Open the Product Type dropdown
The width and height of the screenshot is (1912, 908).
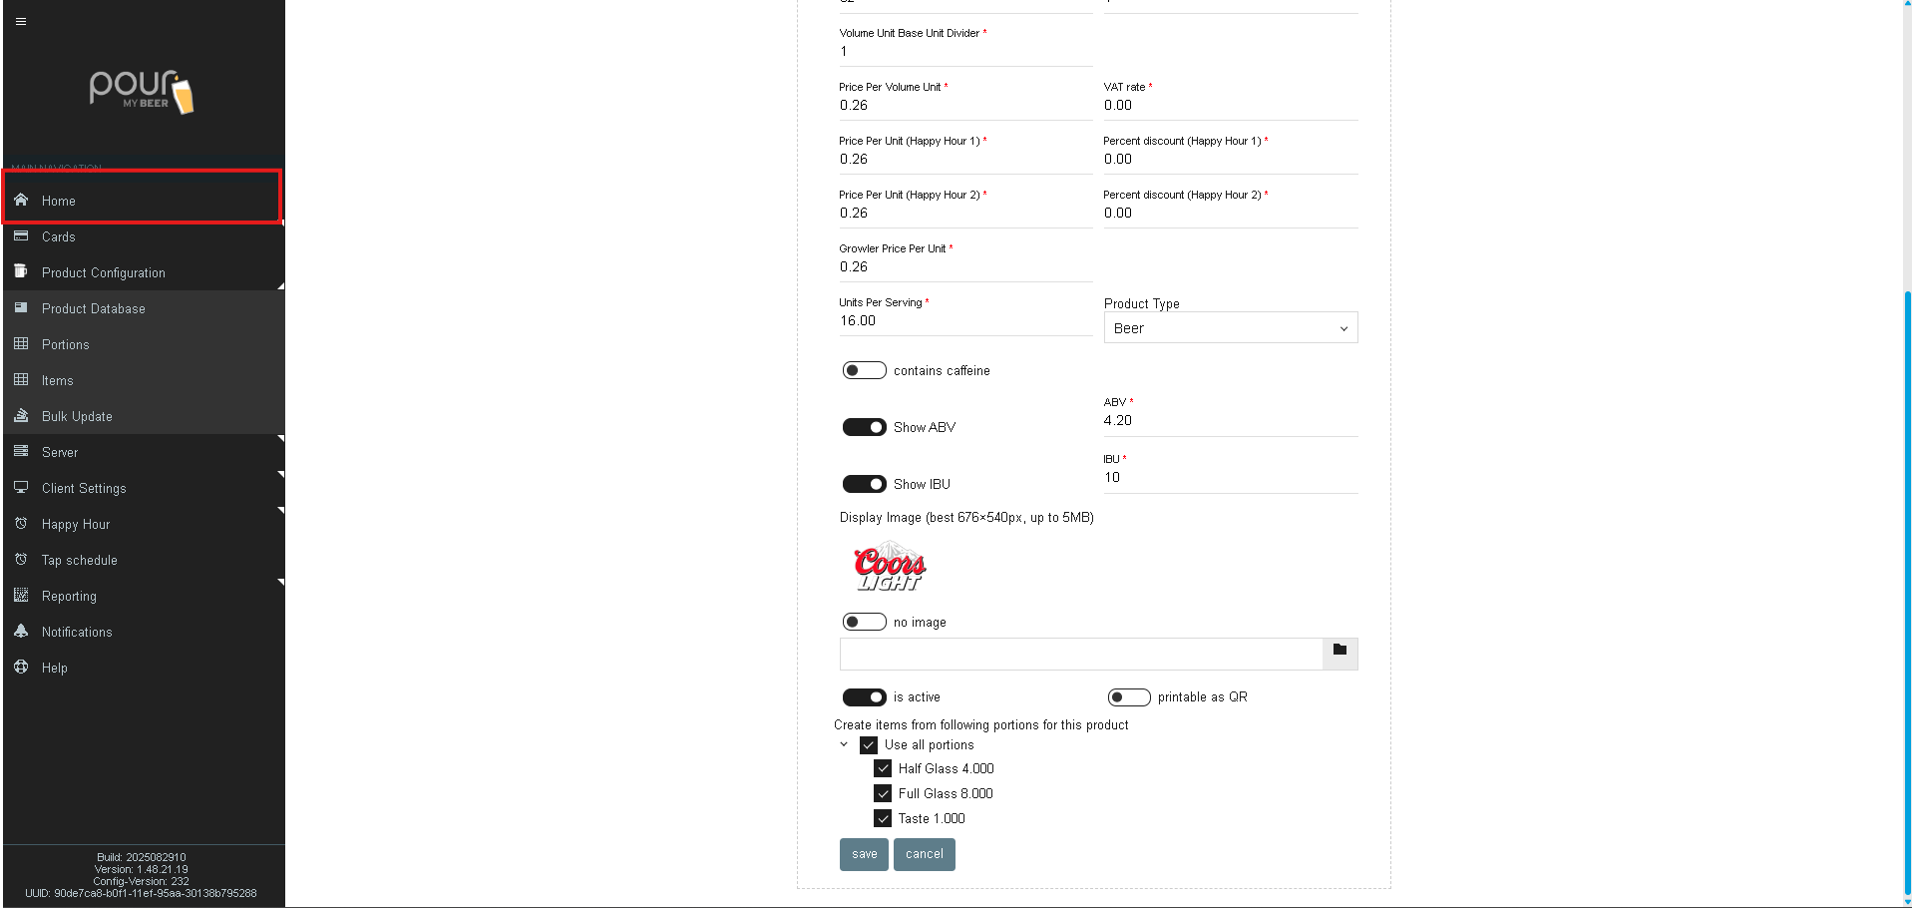coord(1230,328)
